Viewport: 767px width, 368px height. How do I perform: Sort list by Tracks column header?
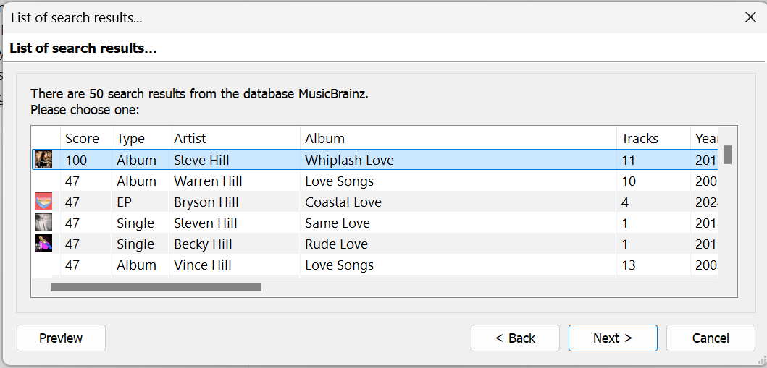[640, 138]
